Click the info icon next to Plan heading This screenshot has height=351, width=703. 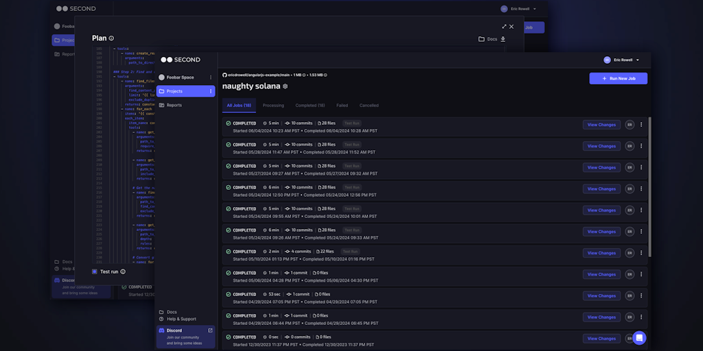[x=111, y=38]
